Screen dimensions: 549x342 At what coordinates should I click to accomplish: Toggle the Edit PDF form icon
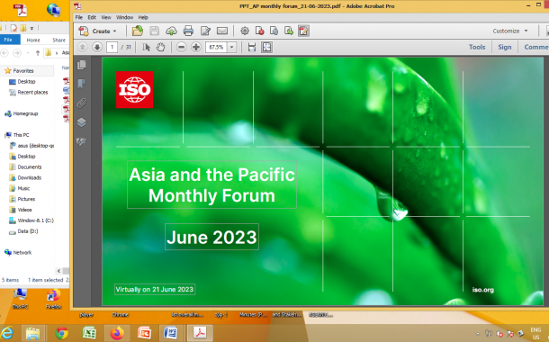(x=303, y=31)
